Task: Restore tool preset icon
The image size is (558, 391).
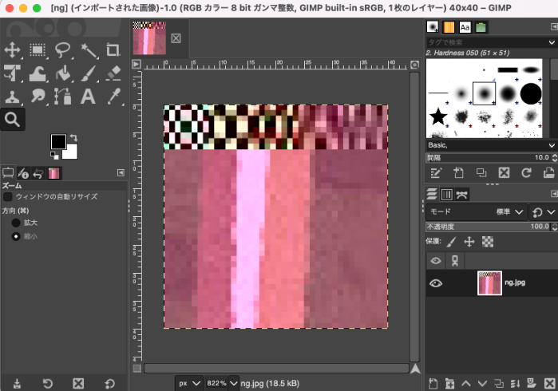Action: (x=48, y=383)
